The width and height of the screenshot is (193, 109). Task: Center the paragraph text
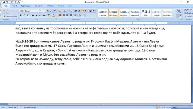tap(64, 15)
